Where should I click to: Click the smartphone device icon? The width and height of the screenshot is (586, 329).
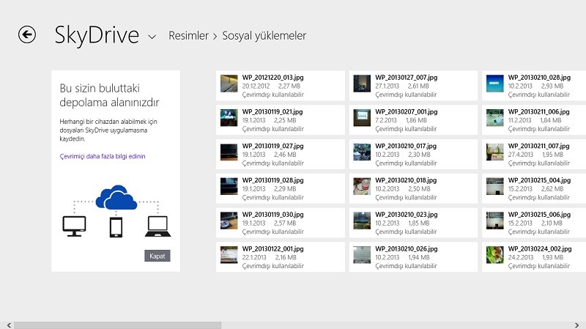click(x=116, y=227)
